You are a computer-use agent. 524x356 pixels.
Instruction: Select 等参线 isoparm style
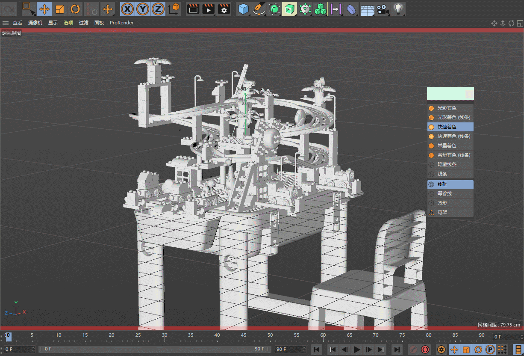point(450,194)
